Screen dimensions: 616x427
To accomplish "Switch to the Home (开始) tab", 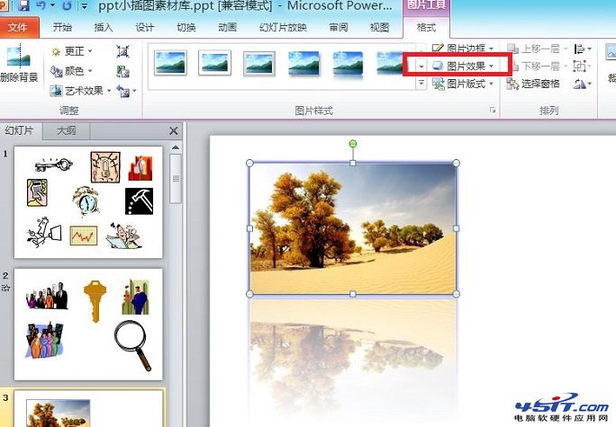I will (x=62, y=28).
